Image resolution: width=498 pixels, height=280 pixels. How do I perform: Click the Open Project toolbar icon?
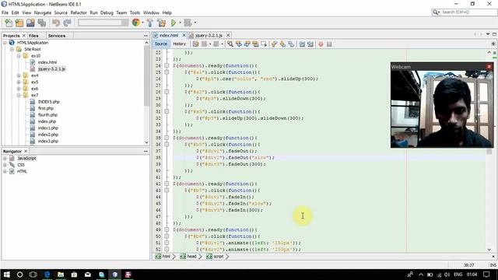coord(30,23)
